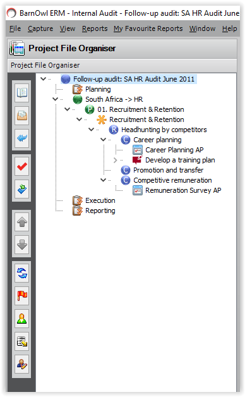Click the orange asterisk Recruitment & Retention icon
245x397 pixels.
click(x=102, y=119)
